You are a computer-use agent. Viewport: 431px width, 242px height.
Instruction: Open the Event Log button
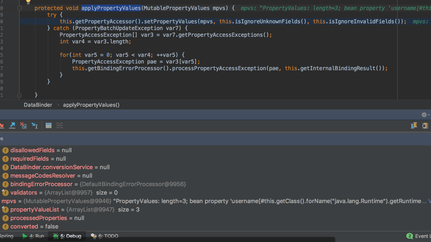(419, 237)
